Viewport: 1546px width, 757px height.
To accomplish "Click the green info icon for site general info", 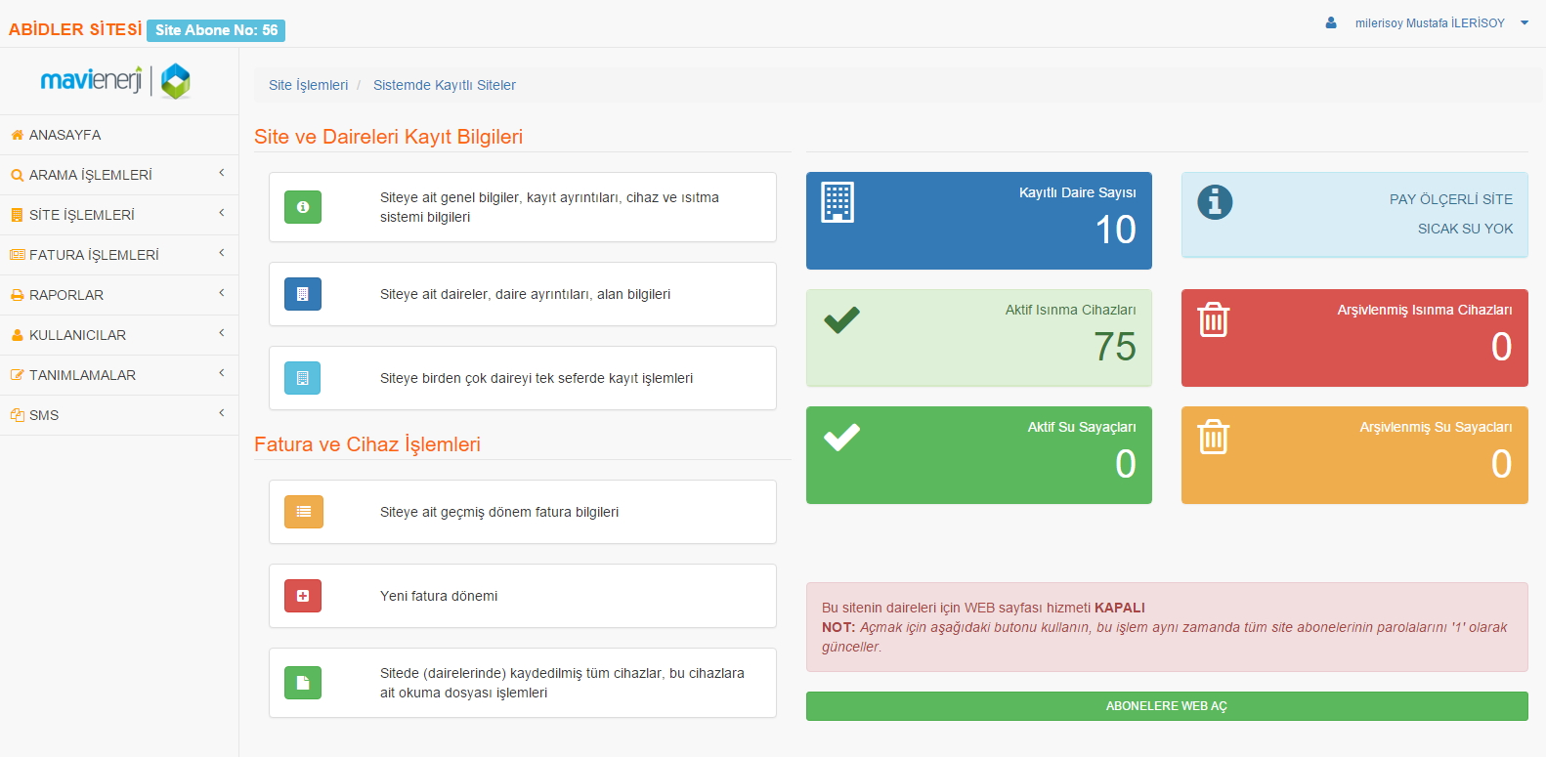I will coord(303,207).
